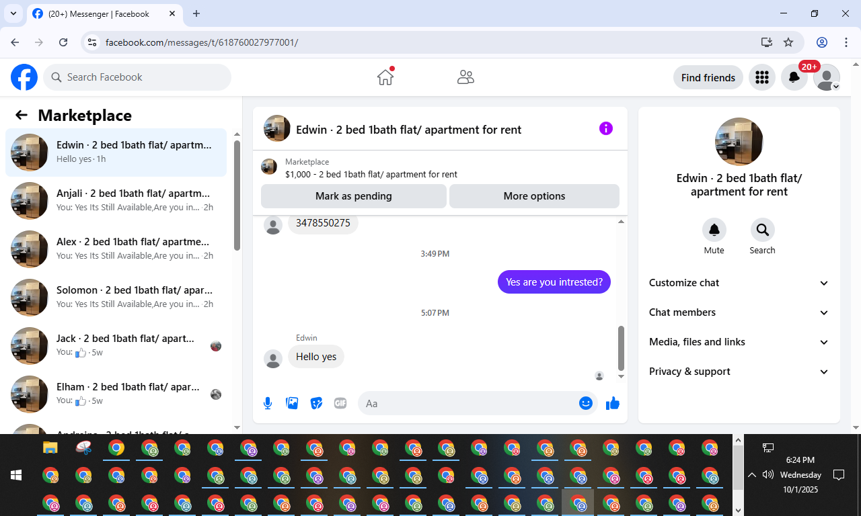Screen dimensions: 861x516
Task: Open the Facebook menu grid icon
Action: [x=762, y=77]
